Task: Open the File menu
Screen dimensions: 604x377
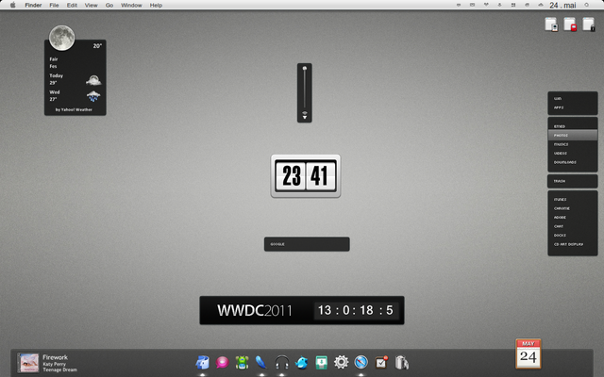Action: click(x=54, y=5)
